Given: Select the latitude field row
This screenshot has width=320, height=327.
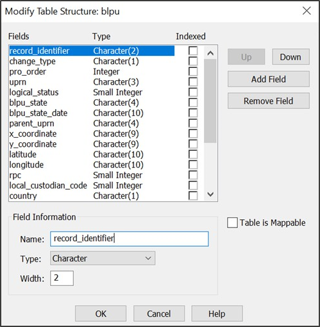Looking at the screenshot, I should (x=92, y=155).
